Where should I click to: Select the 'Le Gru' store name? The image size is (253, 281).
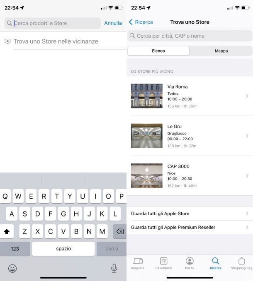coord(175,127)
